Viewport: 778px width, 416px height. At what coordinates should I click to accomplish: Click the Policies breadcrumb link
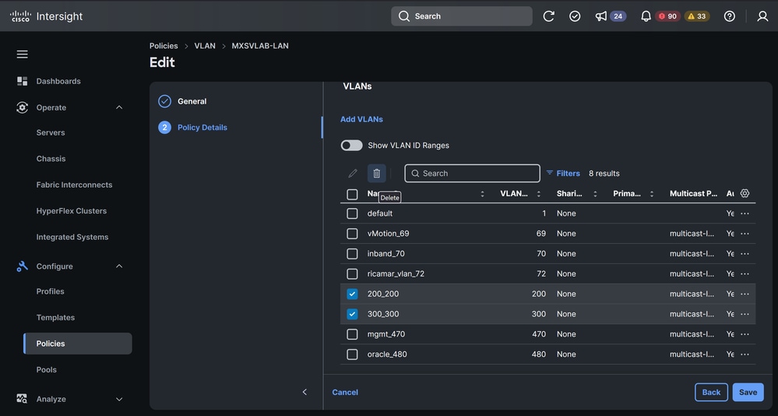tap(164, 46)
